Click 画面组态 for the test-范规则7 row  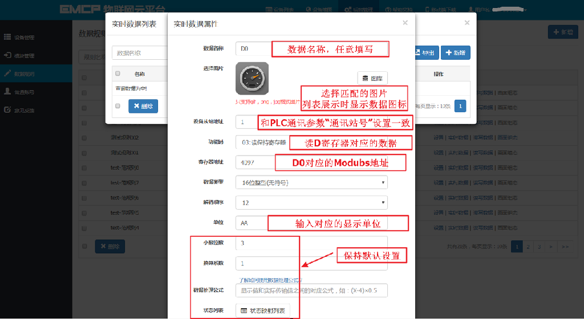click(x=507, y=183)
